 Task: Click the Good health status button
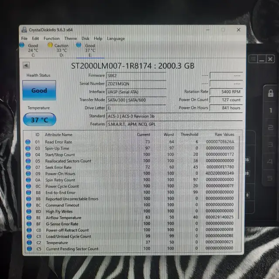pos(39,90)
